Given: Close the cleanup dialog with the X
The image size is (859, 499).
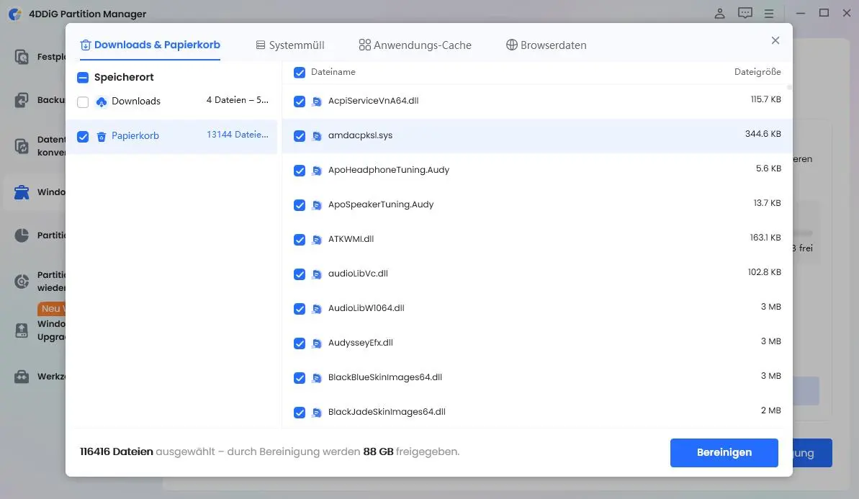Looking at the screenshot, I should click(775, 40).
